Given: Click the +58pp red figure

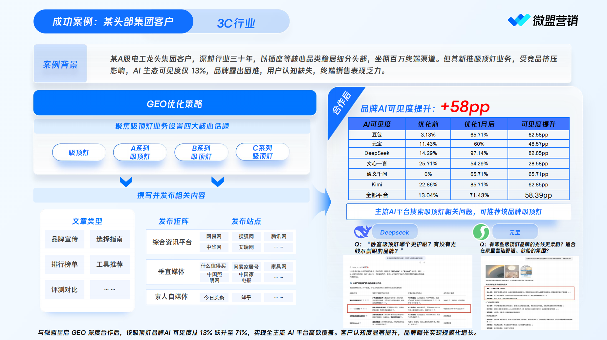Looking at the screenshot, I should [465, 107].
